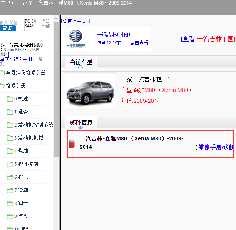Click folder icon for 0 概述

(10, 99)
